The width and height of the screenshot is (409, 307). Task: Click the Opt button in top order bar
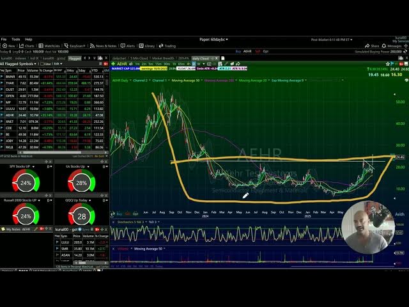pos(266,51)
